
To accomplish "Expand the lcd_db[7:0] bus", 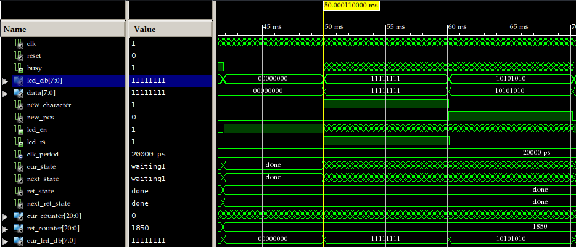I will [6, 81].
